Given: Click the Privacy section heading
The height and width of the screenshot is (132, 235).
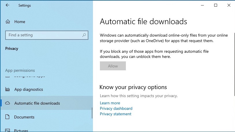Looking at the screenshot, I should 12,48.
